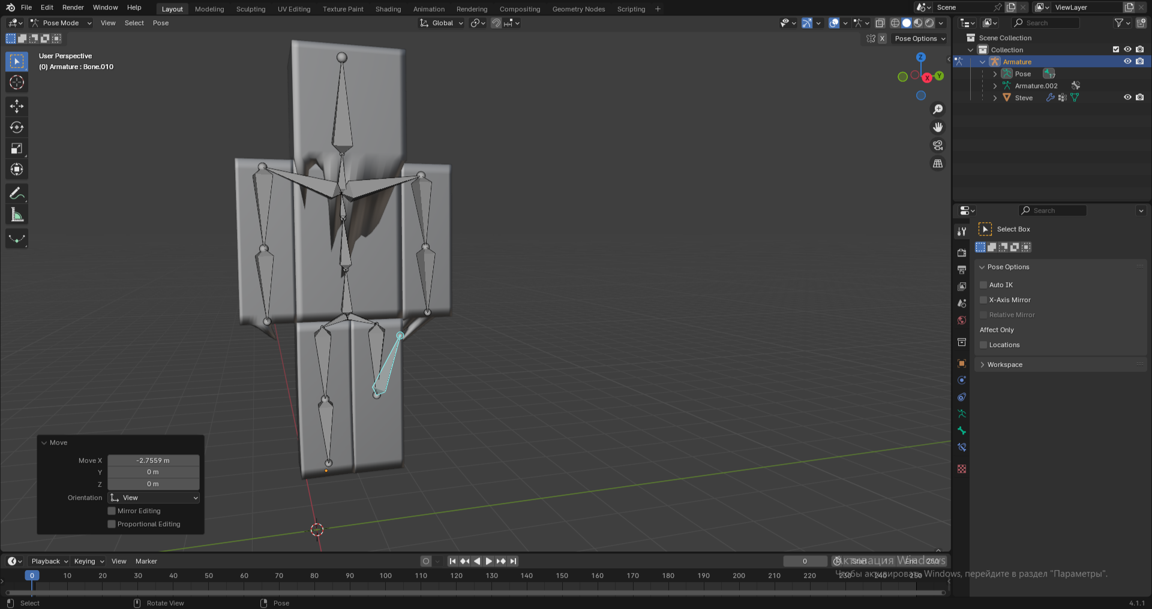Open the Tool properties tab
Image resolution: width=1152 pixels, height=609 pixels.
pos(962,231)
